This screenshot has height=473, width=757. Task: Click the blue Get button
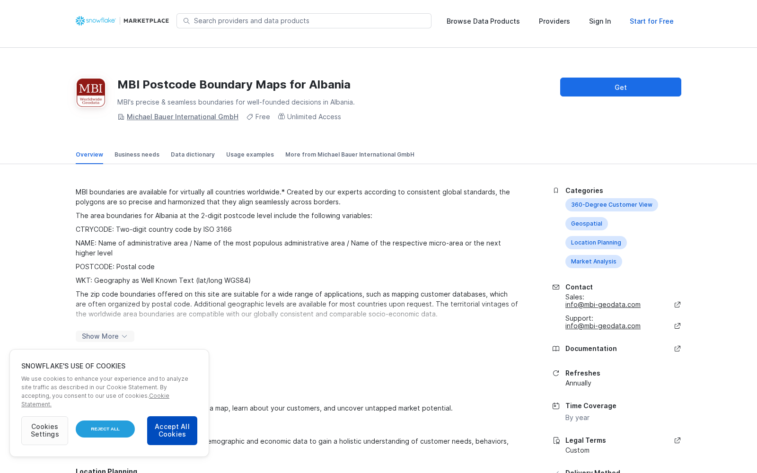click(621, 87)
